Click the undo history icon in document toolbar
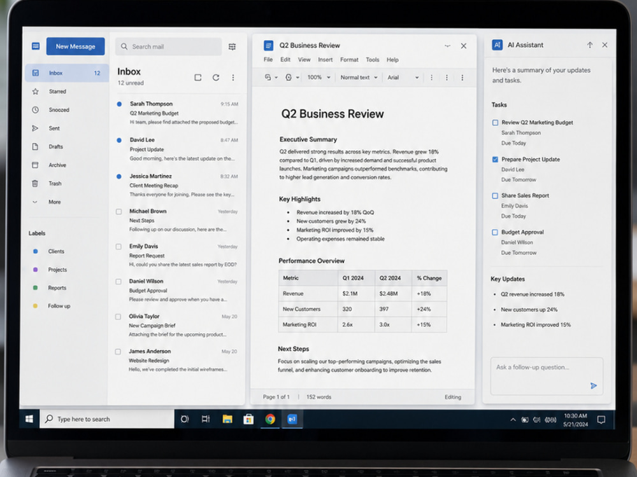This screenshot has height=477, width=637. 268,78
